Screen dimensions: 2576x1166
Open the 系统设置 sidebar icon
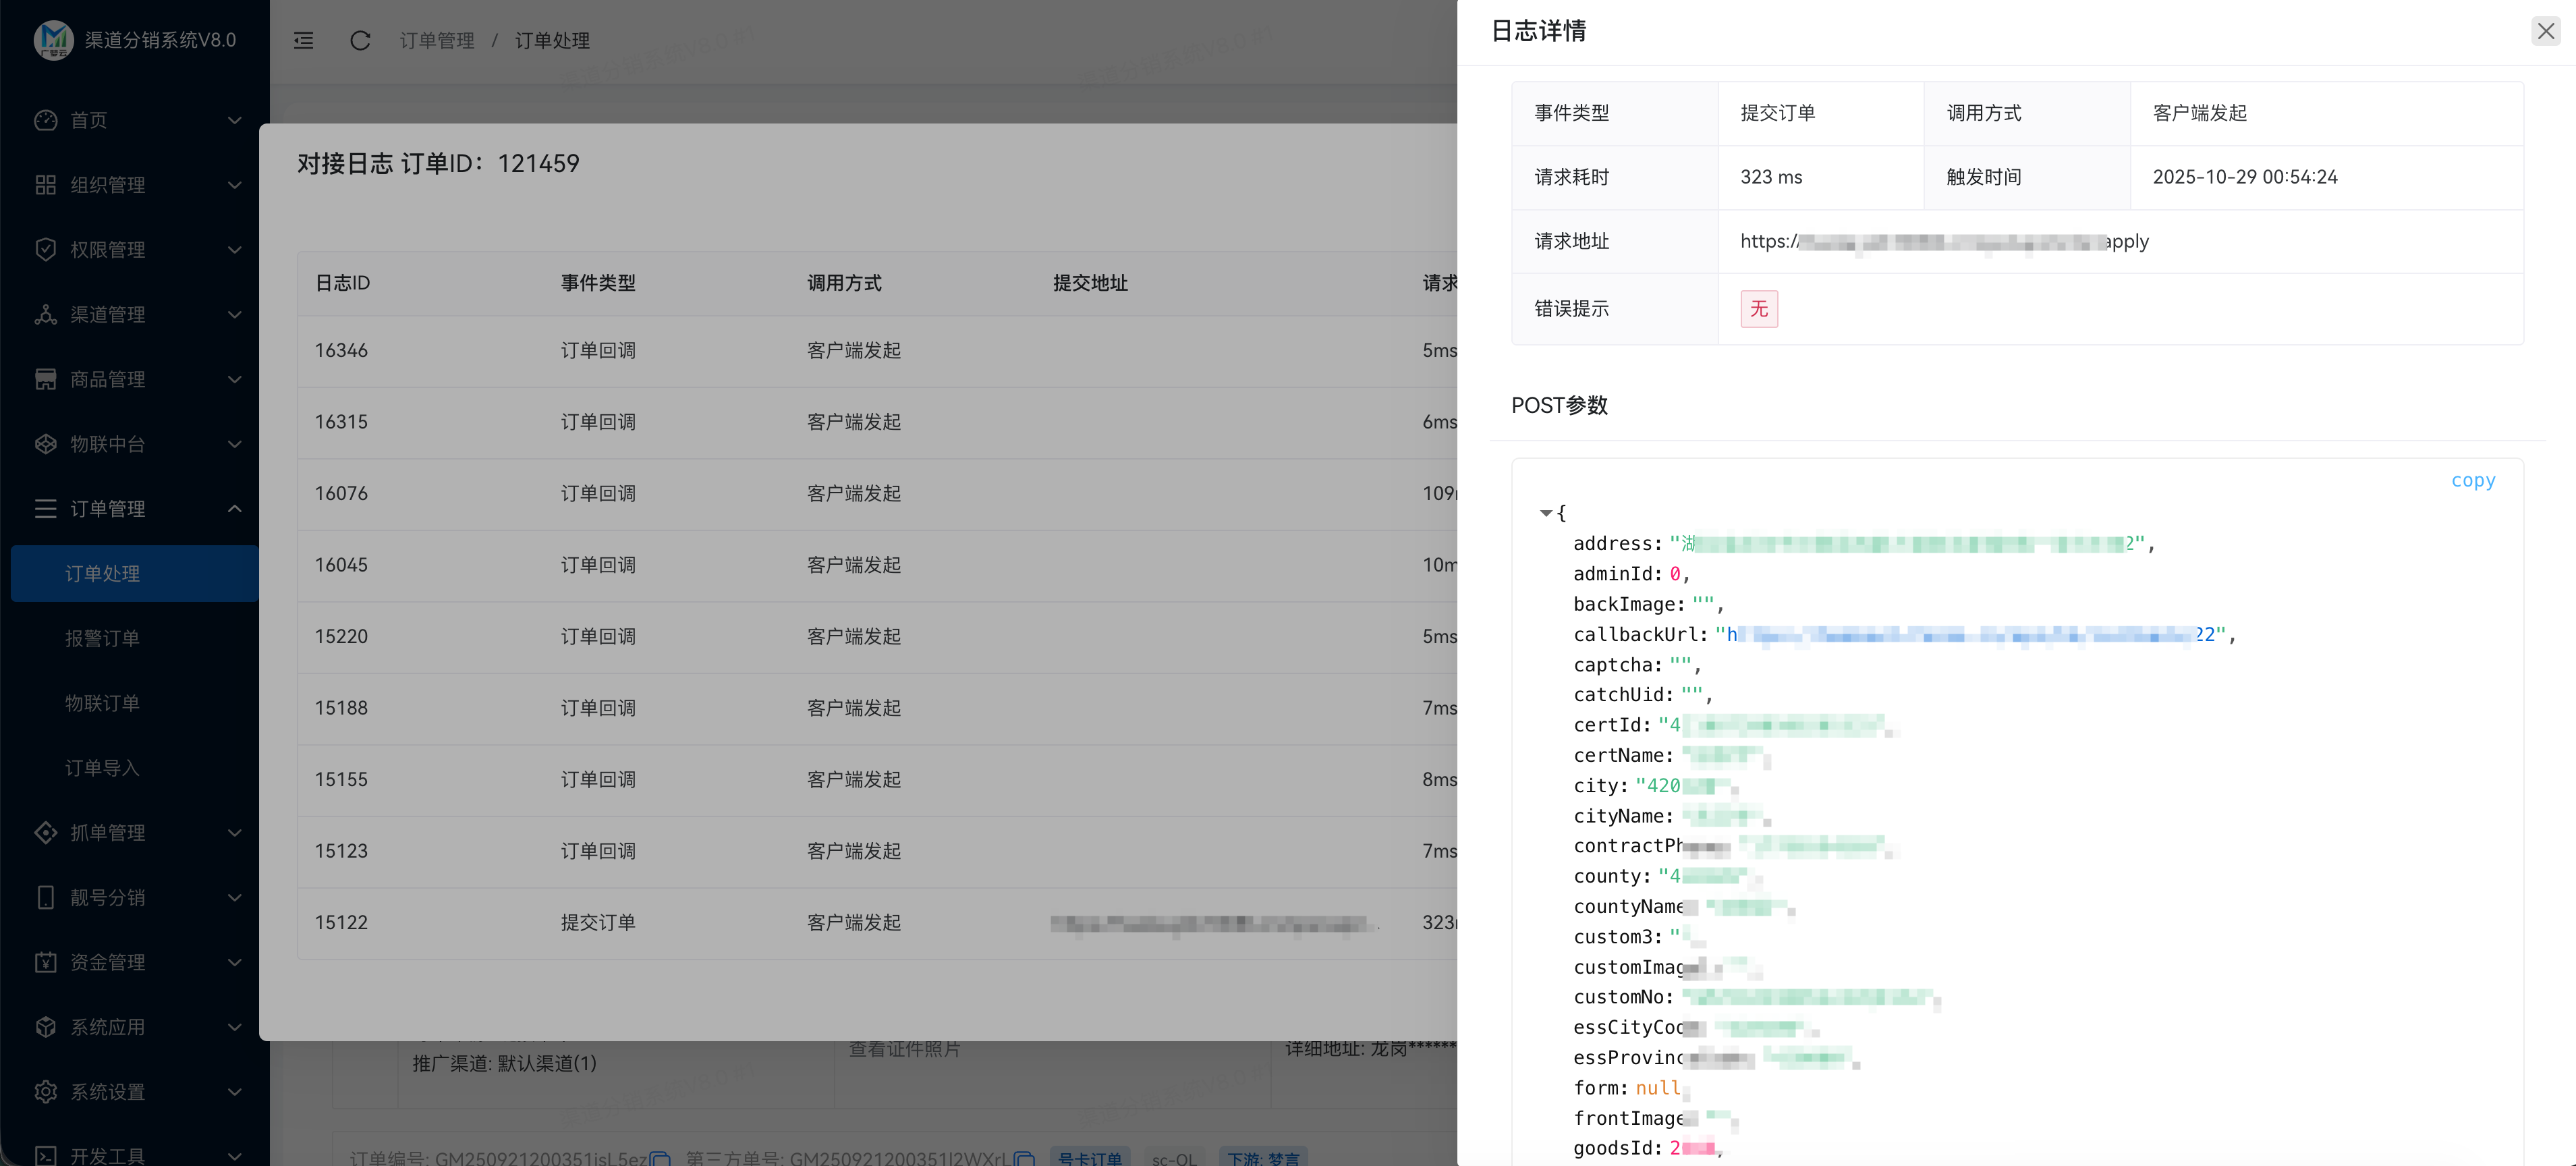(x=46, y=1091)
